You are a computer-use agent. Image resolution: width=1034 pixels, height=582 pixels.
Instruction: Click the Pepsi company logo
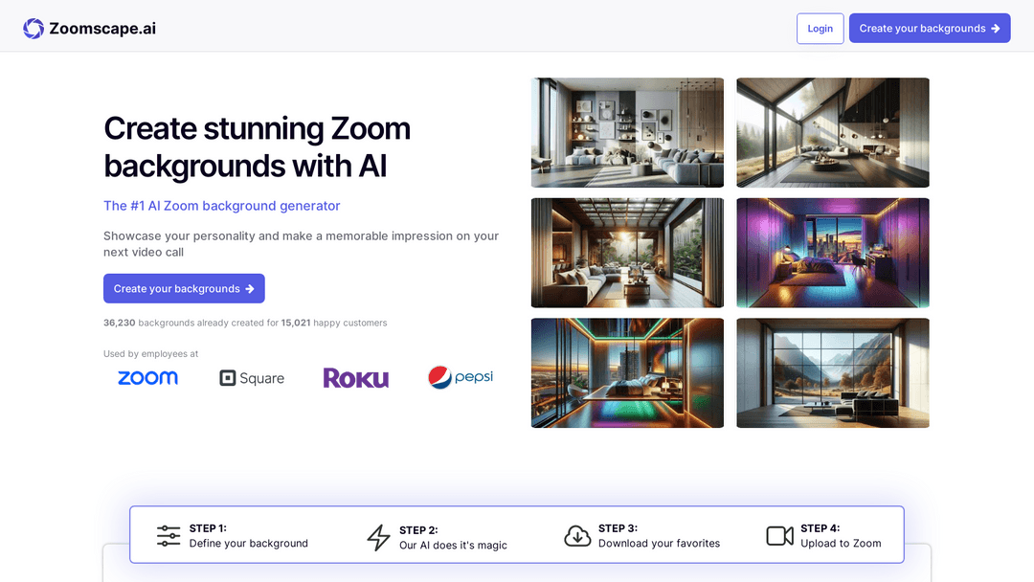click(x=461, y=377)
